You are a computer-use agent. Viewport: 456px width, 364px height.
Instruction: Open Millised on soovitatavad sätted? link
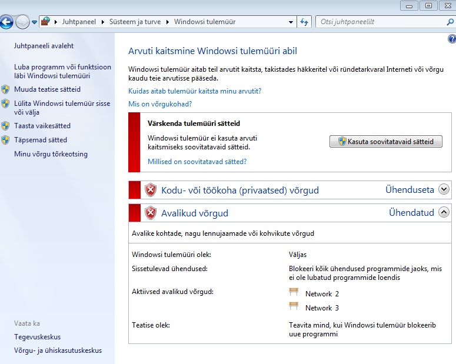(x=197, y=162)
